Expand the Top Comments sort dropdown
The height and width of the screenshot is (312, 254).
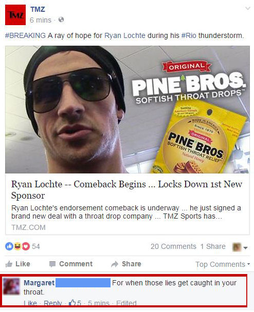coord(223,264)
